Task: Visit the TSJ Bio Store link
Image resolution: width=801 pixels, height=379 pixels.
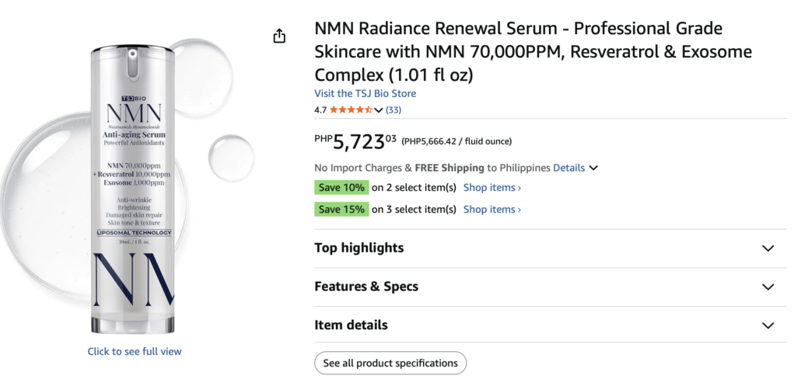Action: (366, 93)
